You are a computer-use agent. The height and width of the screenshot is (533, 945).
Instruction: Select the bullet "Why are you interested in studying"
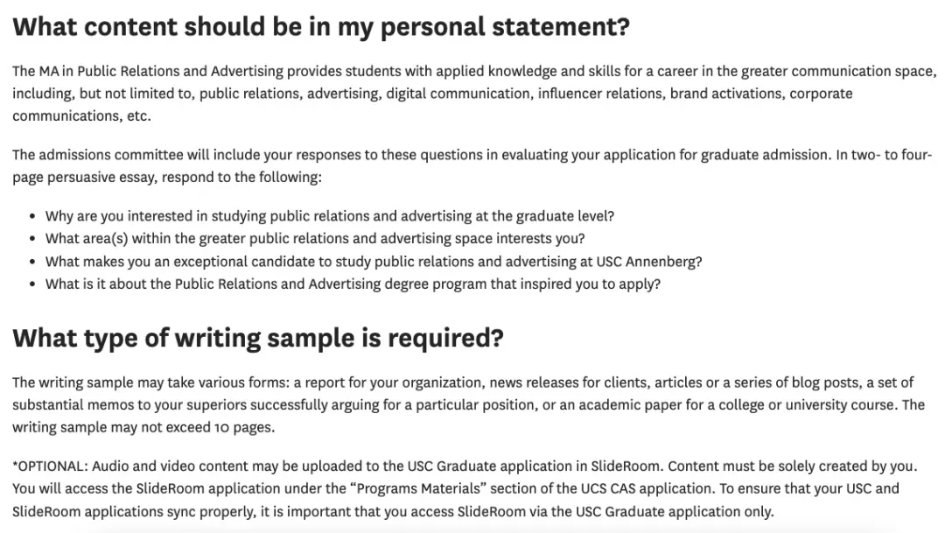[x=330, y=215]
